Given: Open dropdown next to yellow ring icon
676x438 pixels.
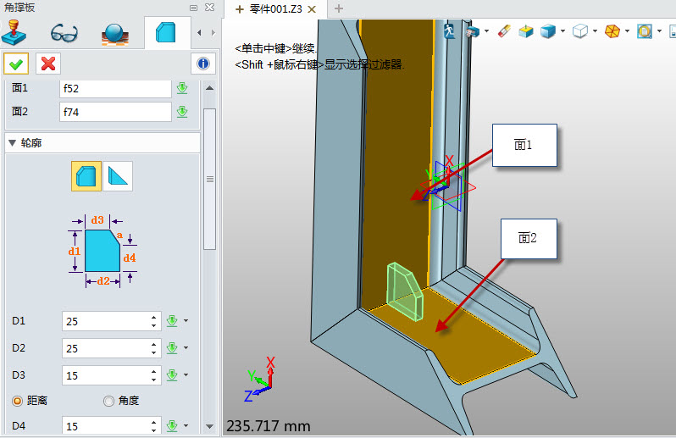Looking at the screenshot, I should point(659,31).
